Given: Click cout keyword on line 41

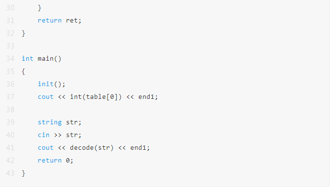Looking at the screenshot, I should 45,147.
